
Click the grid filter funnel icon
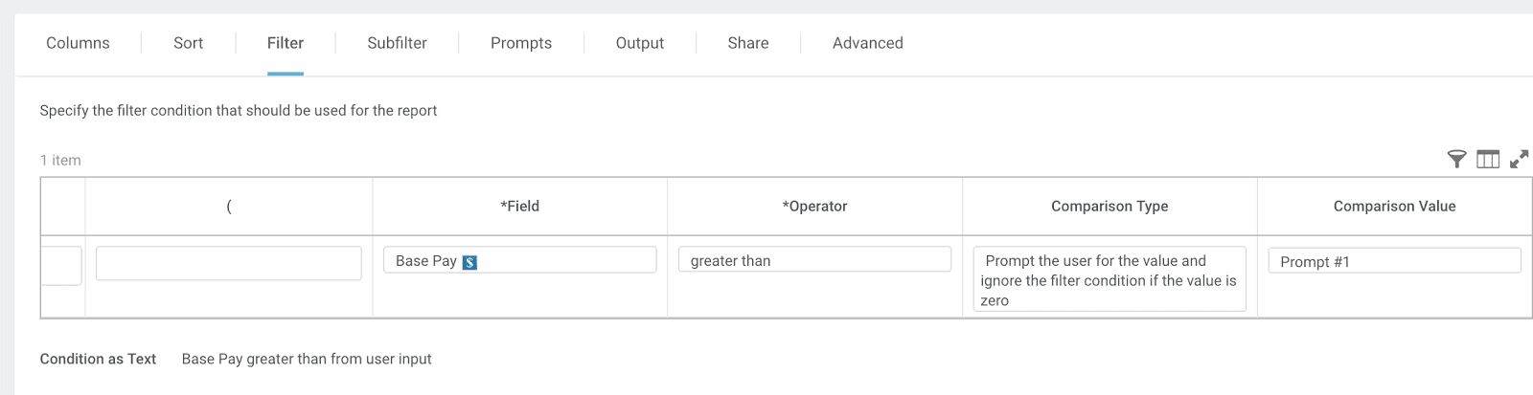1456,160
